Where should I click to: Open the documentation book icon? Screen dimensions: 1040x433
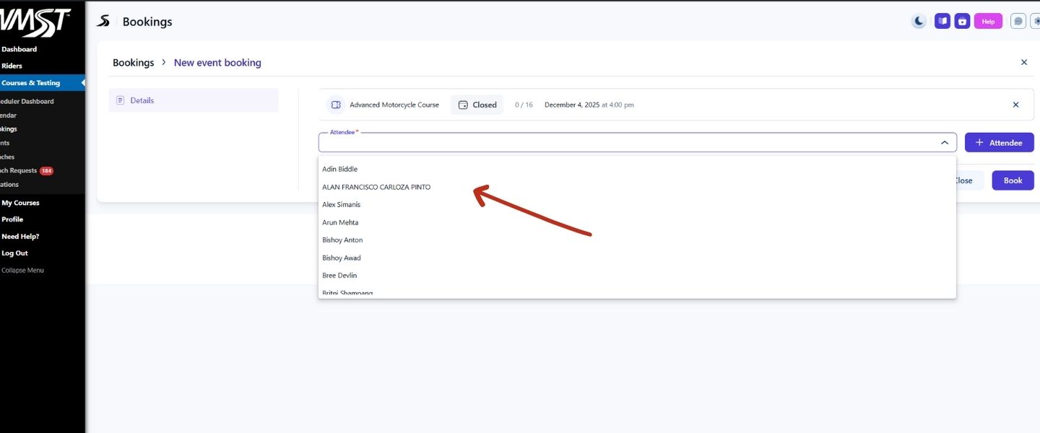942,22
